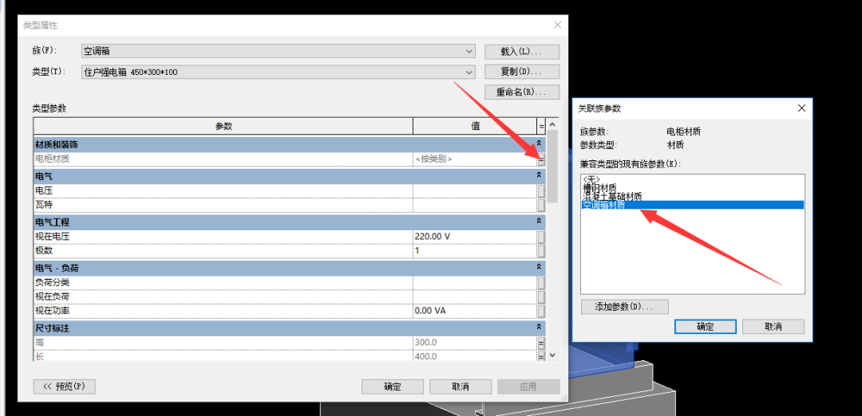Collapse the 材质和装饰 section

(x=540, y=143)
